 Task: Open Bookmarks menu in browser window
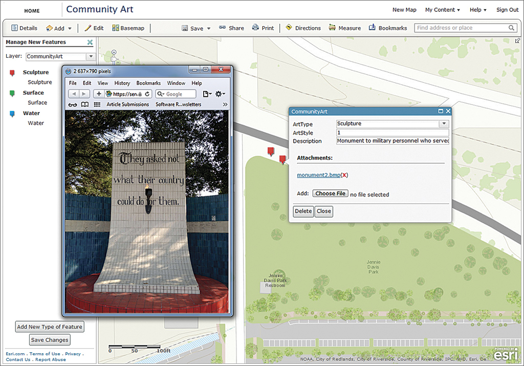coord(148,83)
